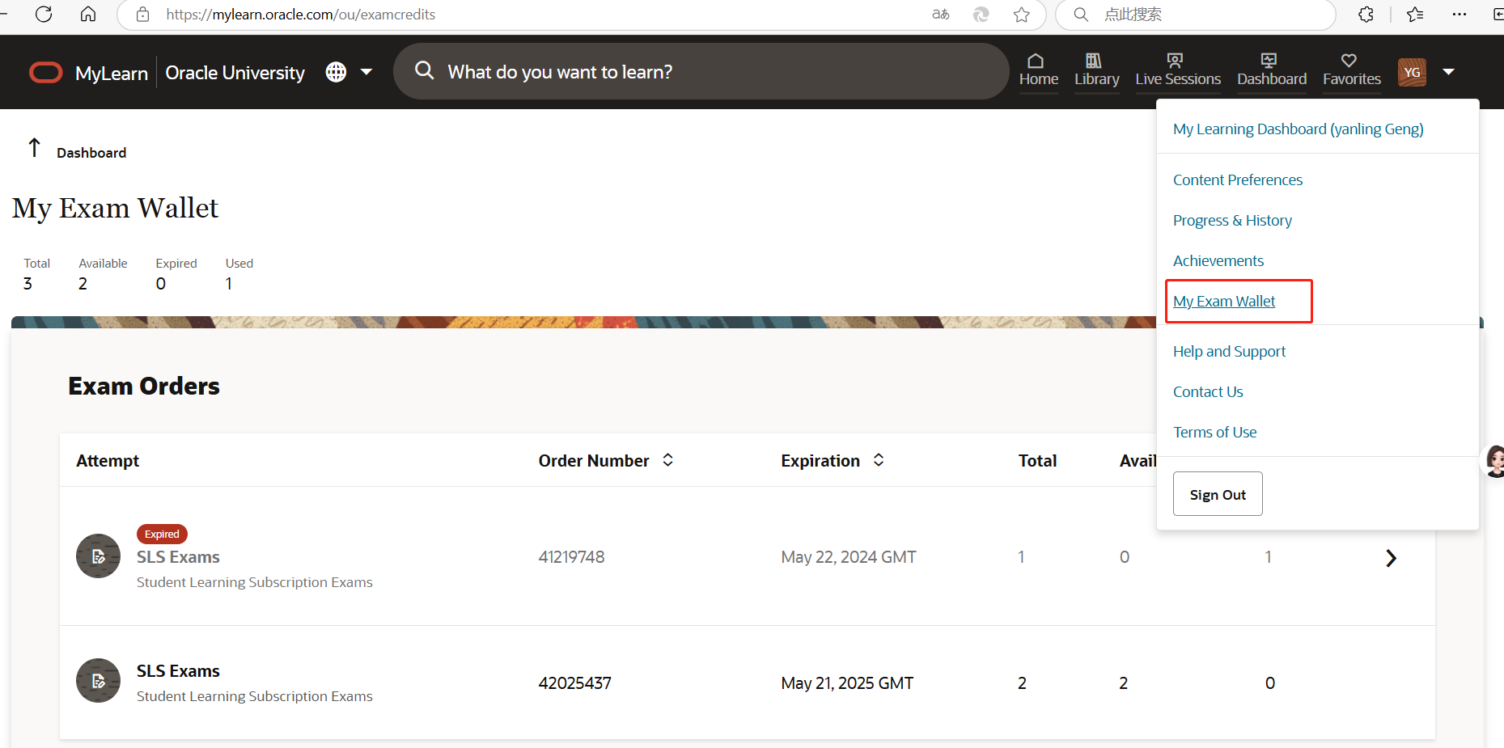Screen dimensions: 1504x748
Task: Click Contact Us link
Action: pos(1208,391)
